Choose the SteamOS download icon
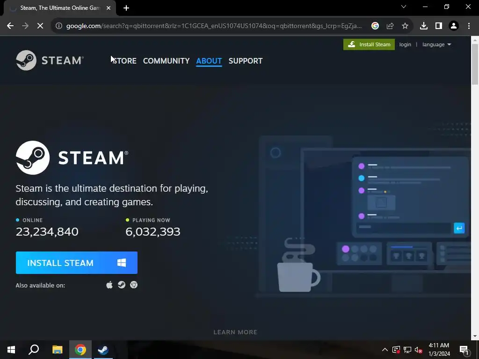 pyautogui.click(x=122, y=285)
